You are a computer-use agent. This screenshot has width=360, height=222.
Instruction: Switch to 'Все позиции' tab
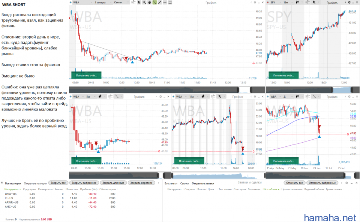13,183
